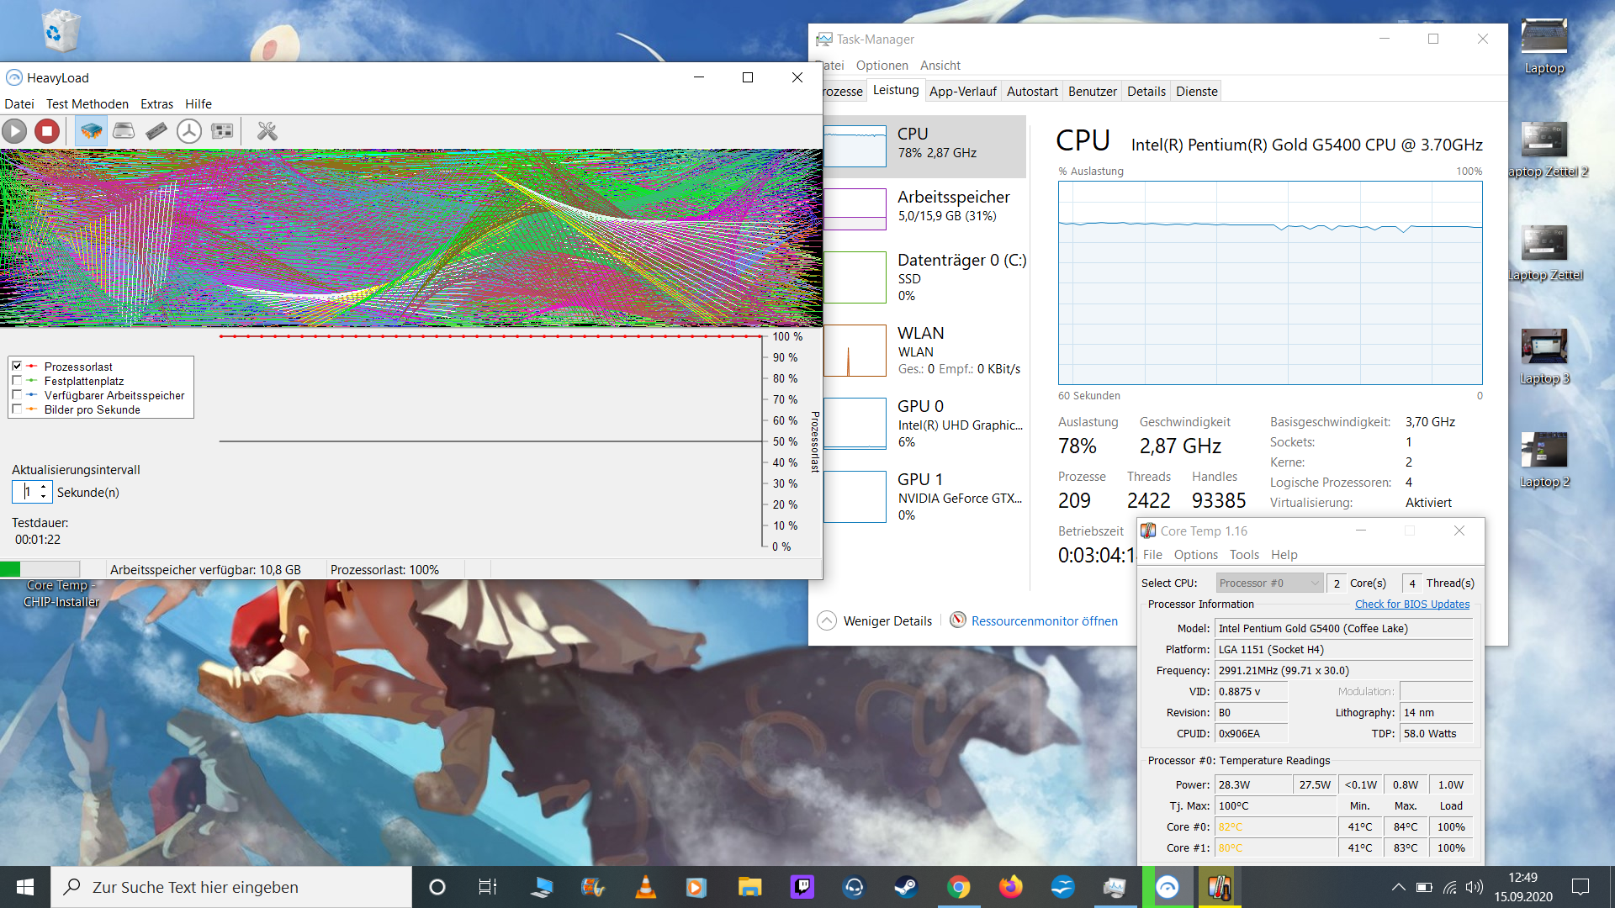Select GPU 0 Intel UHD Graphics entry

coord(924,424)
